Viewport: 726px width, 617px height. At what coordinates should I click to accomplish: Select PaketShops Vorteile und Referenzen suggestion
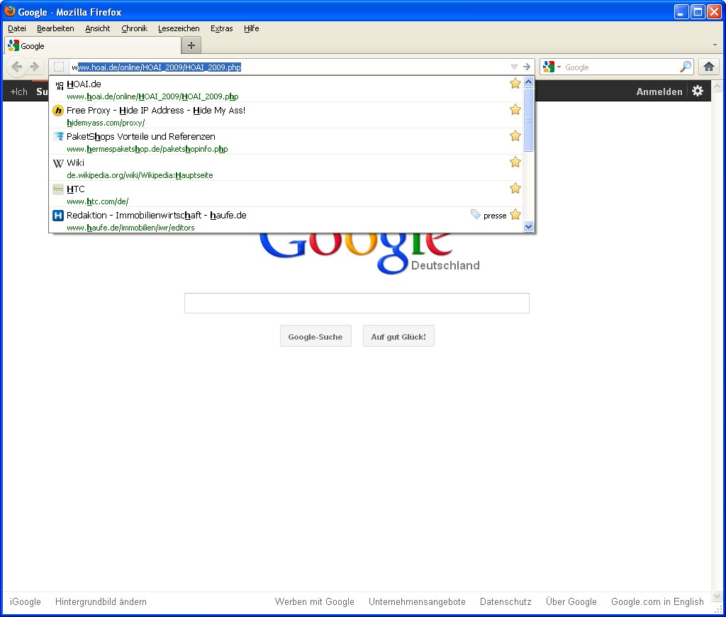141,136
